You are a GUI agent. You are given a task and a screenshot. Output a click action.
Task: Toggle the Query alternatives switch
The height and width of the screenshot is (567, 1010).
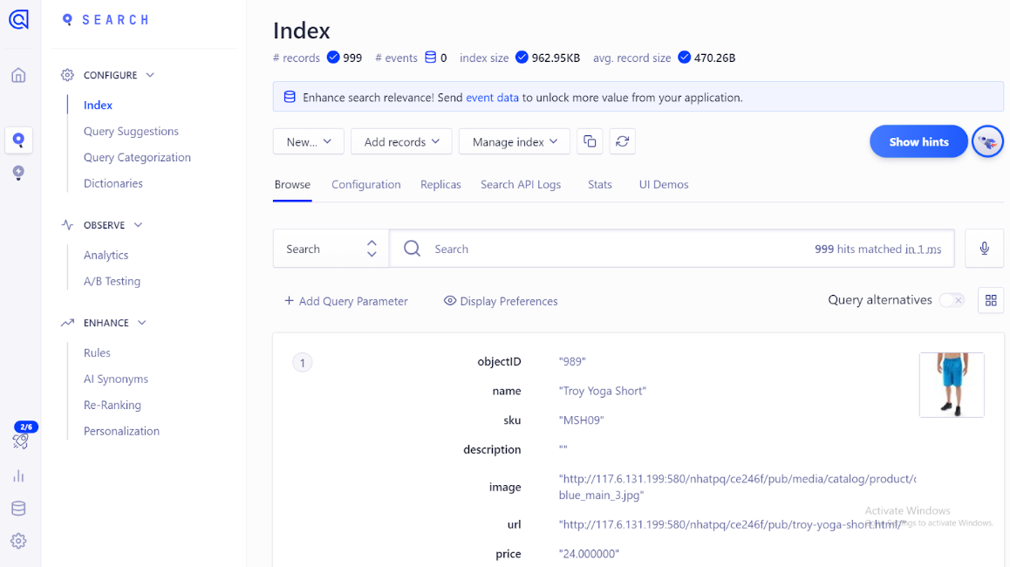(x=952, y=300)
